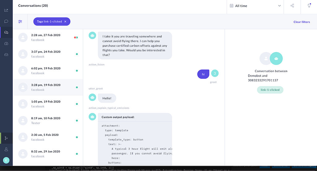
Task: Open the inbox tray icon in sidebar
Action: click(6, 55)
